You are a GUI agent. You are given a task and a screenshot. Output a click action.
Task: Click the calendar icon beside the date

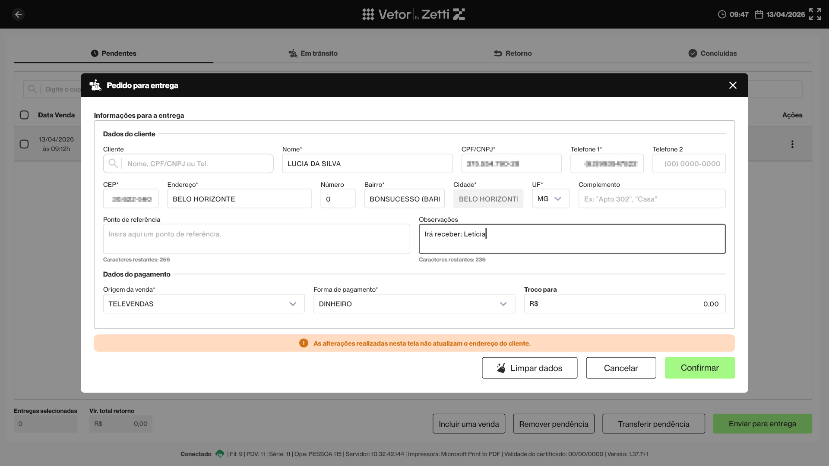coord(759,14)
